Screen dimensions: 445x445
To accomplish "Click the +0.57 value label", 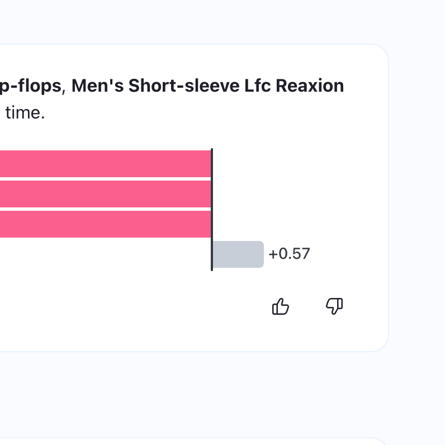I will [289, 254].
